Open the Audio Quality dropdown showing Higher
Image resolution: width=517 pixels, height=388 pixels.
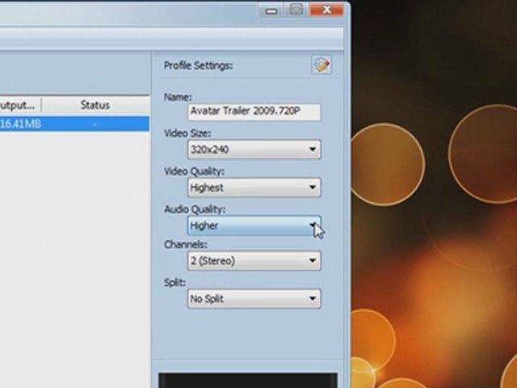(254, 226)
